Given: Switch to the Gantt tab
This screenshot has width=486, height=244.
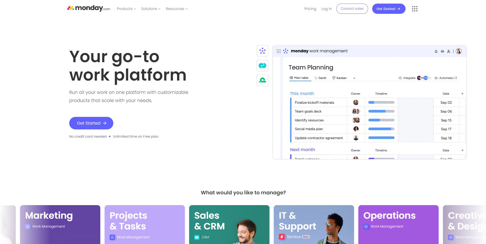Looking at the screenshot, I should tap(320, 78).
